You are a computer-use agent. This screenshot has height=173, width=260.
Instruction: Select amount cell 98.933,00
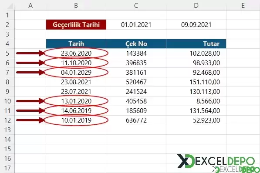tap(196, 63)
